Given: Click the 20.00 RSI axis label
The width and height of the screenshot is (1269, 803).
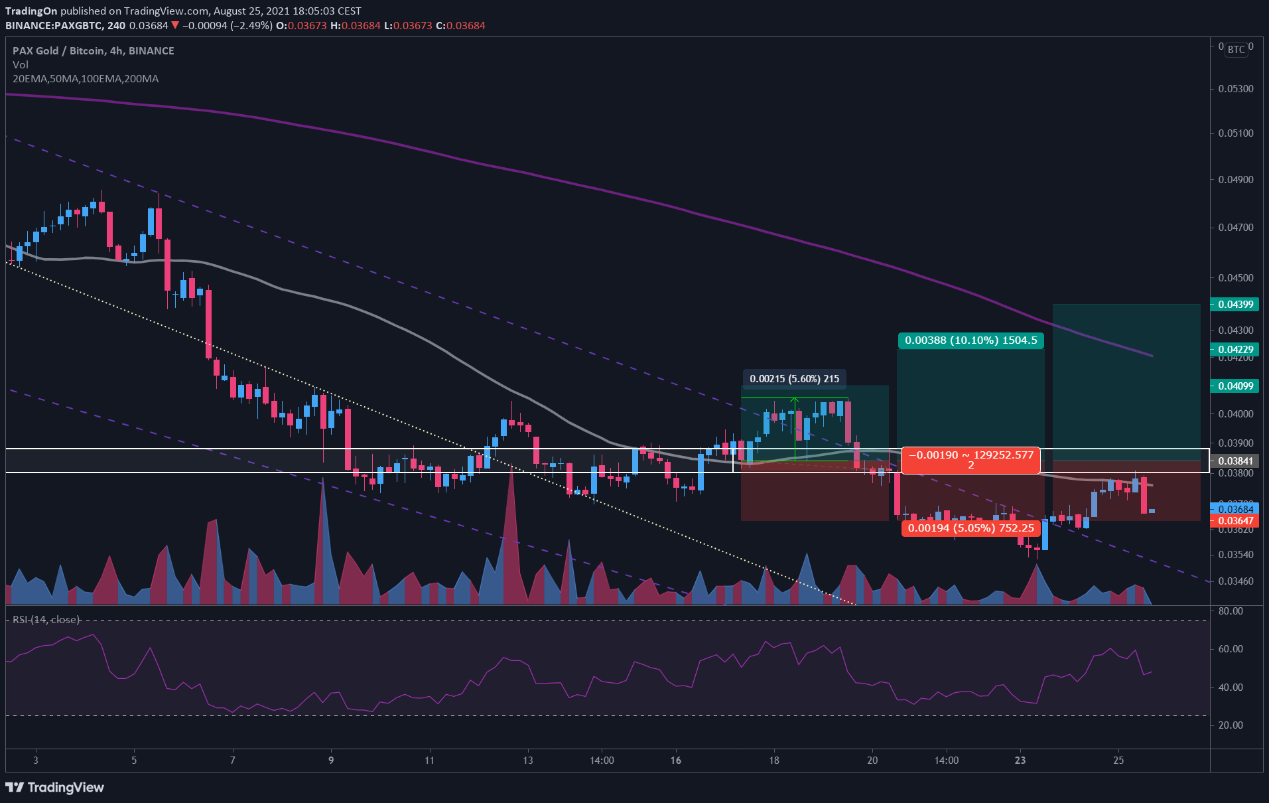Looking at the screenshot, I should coord(1231,725).
